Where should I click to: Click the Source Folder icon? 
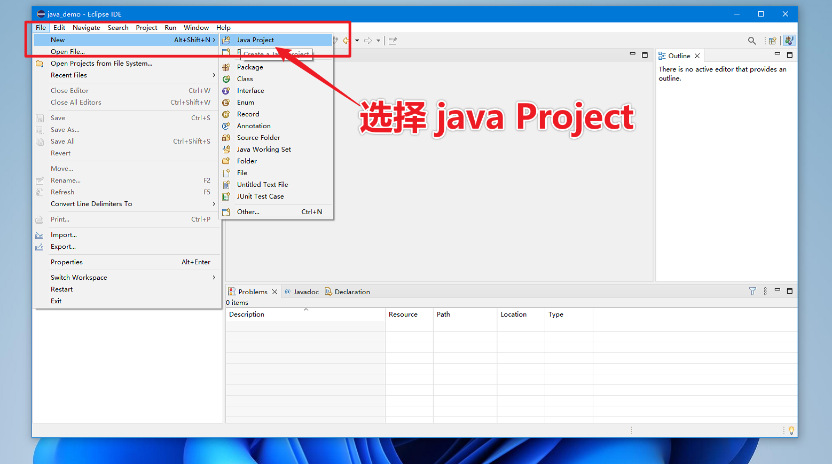coord(226,138)
